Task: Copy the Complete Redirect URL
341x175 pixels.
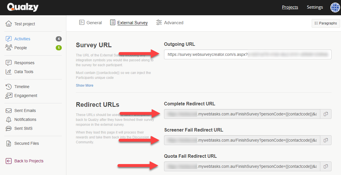Action: (x=326, y=114)
